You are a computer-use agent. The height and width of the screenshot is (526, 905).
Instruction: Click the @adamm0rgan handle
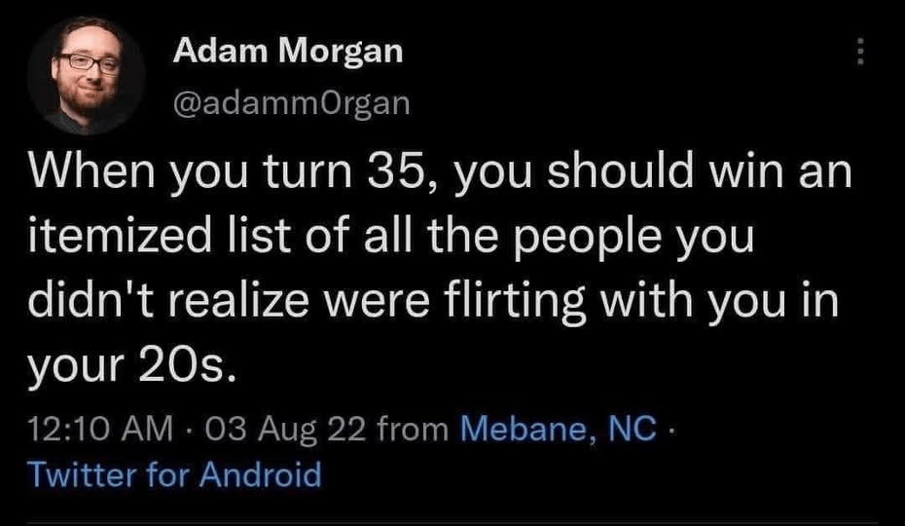[x=291, y=101]
